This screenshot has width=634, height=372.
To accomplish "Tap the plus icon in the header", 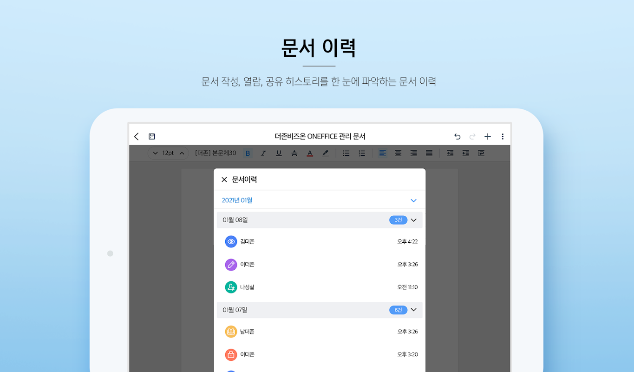I will pyautogui.click(x=487, y=137).
